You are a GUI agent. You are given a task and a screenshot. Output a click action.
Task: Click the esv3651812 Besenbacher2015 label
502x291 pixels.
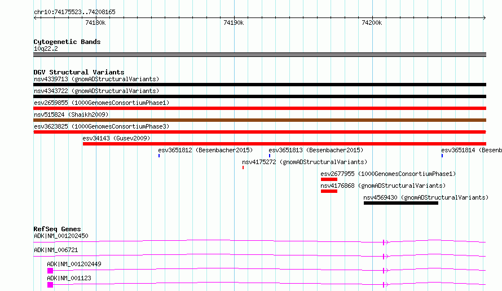point(205,150)
